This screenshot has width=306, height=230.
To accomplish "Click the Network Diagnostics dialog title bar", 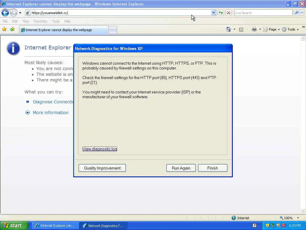I will point(153,49).
